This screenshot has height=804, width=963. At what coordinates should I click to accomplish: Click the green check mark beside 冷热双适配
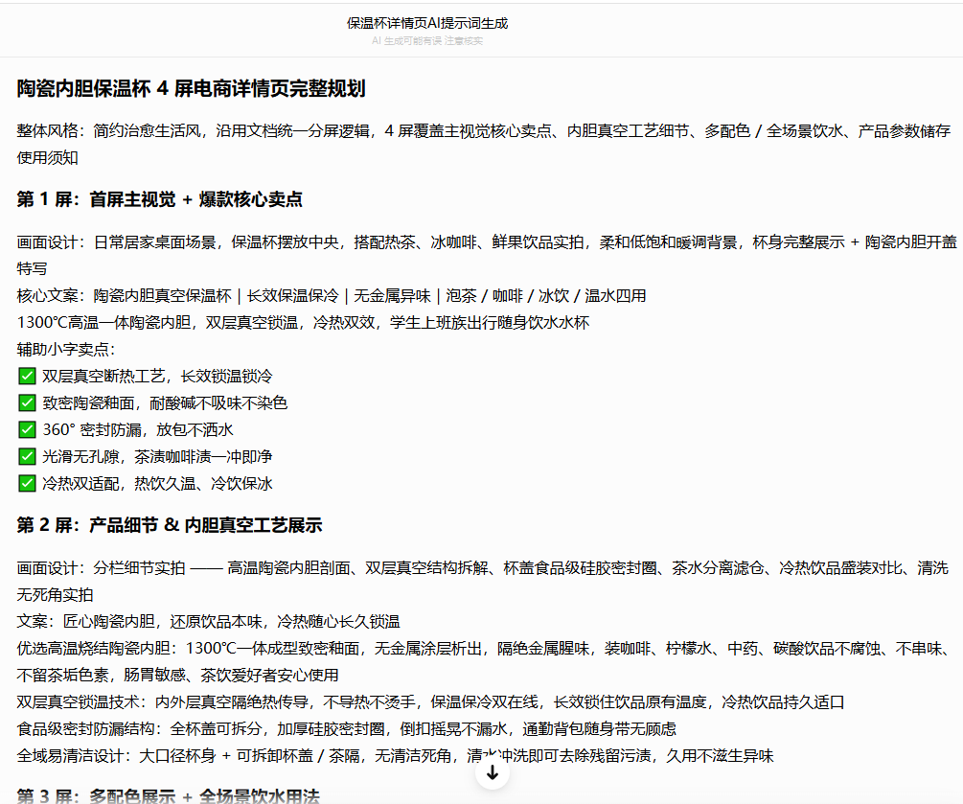27,483
